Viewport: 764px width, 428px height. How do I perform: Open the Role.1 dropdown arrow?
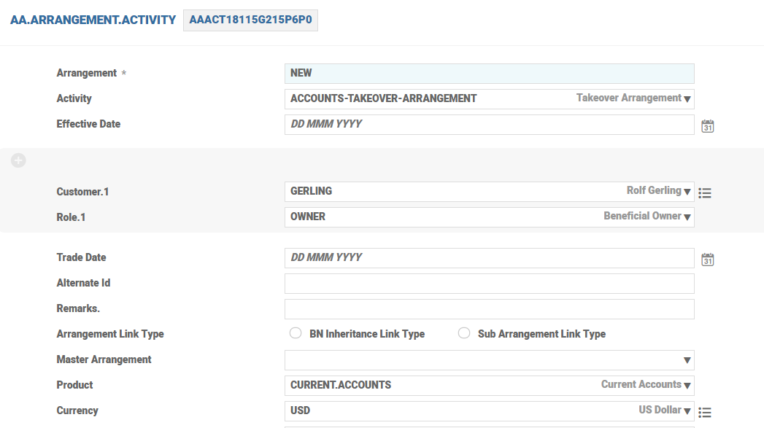[x=687, y=217]
